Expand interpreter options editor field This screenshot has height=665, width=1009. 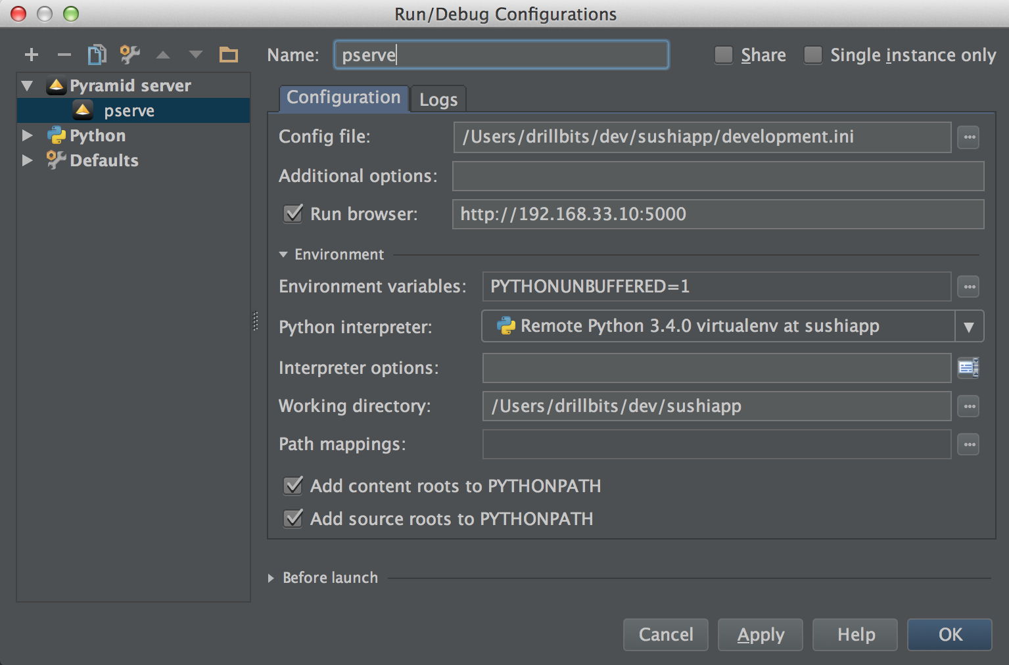pos(968,368)
